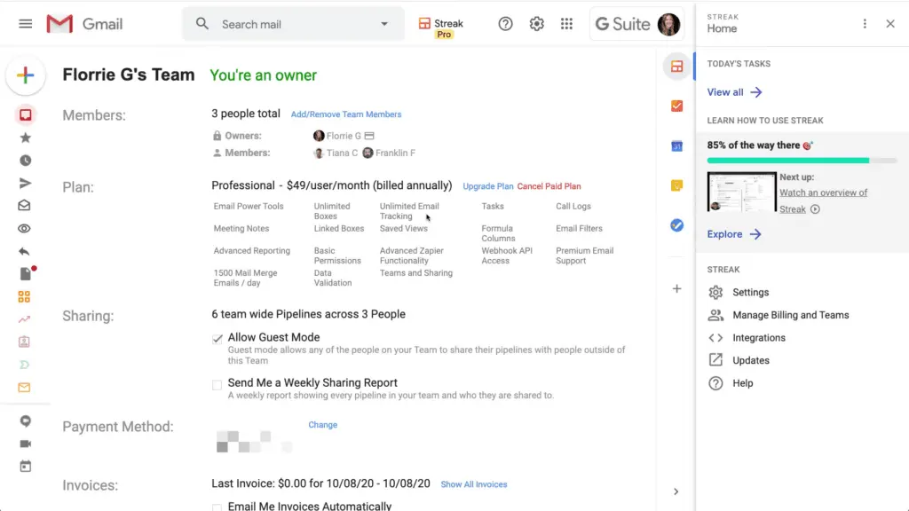Open the Google apps grid
Viewport: 909px width, 511px height.
click(x=567, y=24)
